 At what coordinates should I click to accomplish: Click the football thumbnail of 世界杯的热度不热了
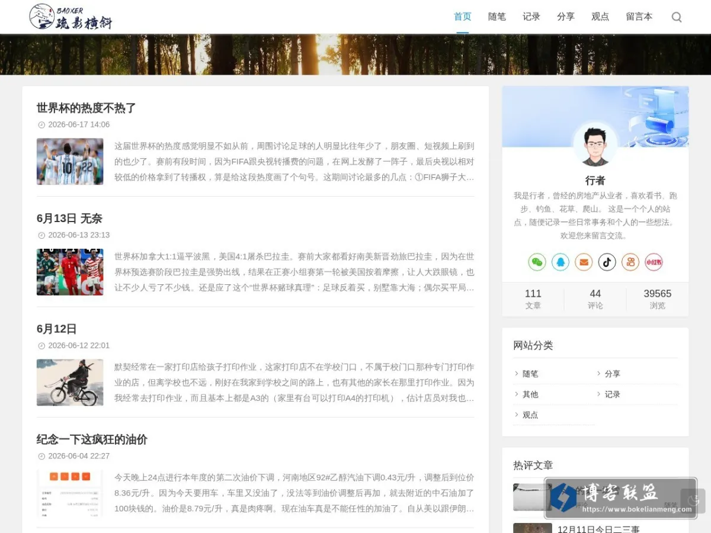tap(70, 162)
